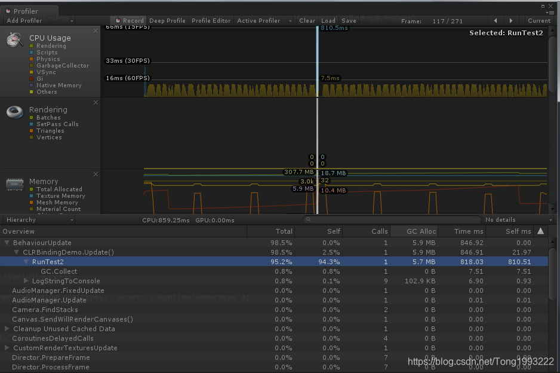Toggle Rendering series in CPU Usage

coord(32,46)
